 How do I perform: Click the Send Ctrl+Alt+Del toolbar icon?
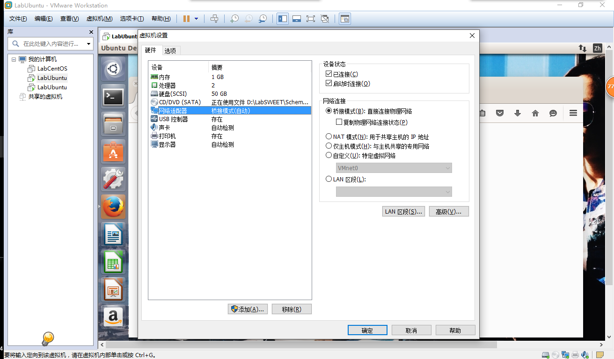pyautogui.click(x=214, y=19)
